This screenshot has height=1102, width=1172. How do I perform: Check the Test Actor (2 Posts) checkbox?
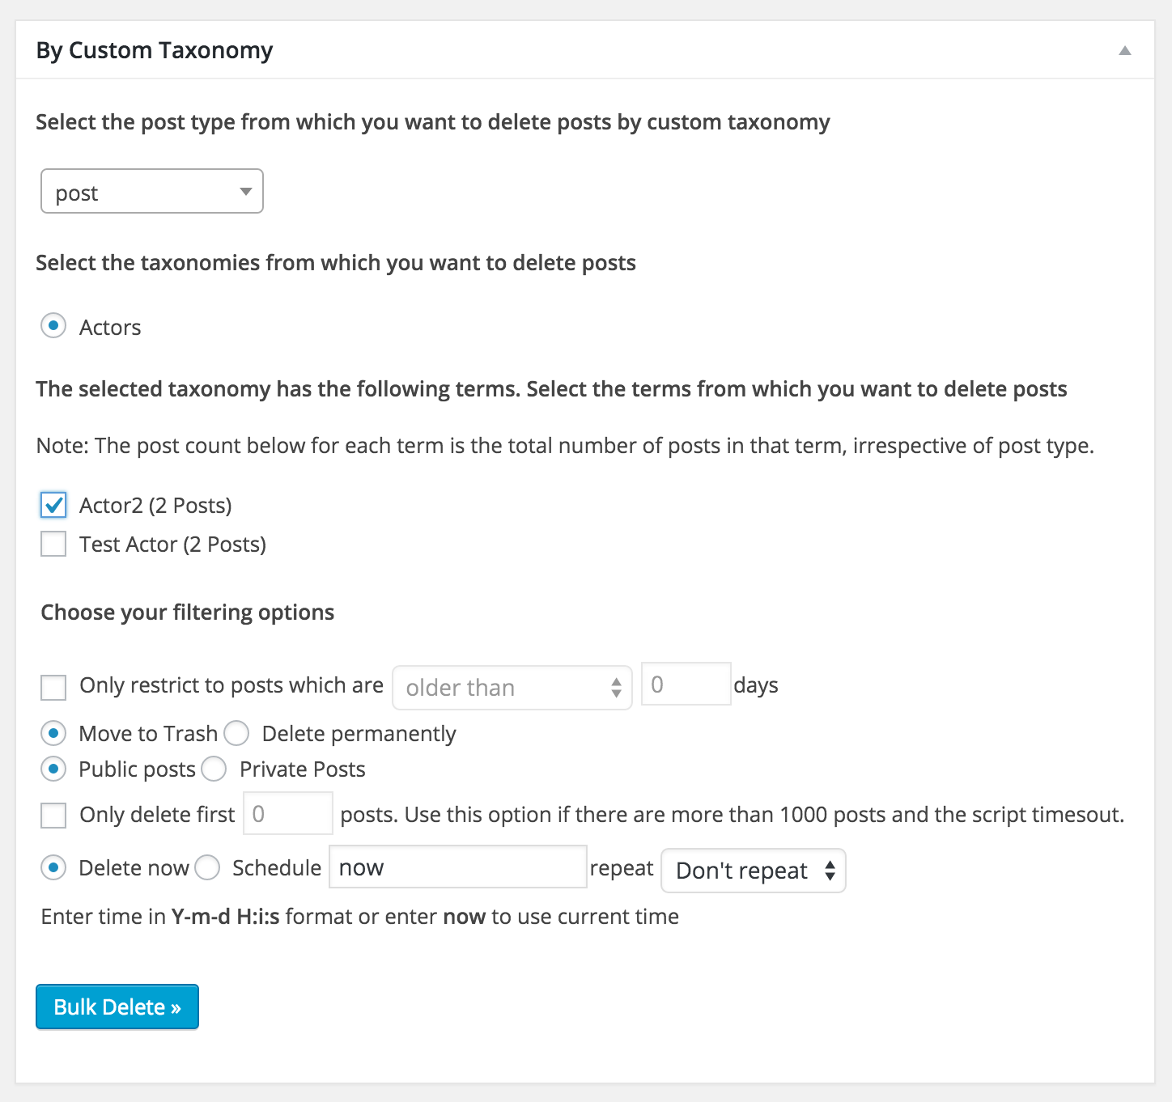point(53,544)
